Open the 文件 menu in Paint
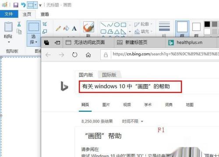This screenshot has height=157, width=219. click(9, 14)
